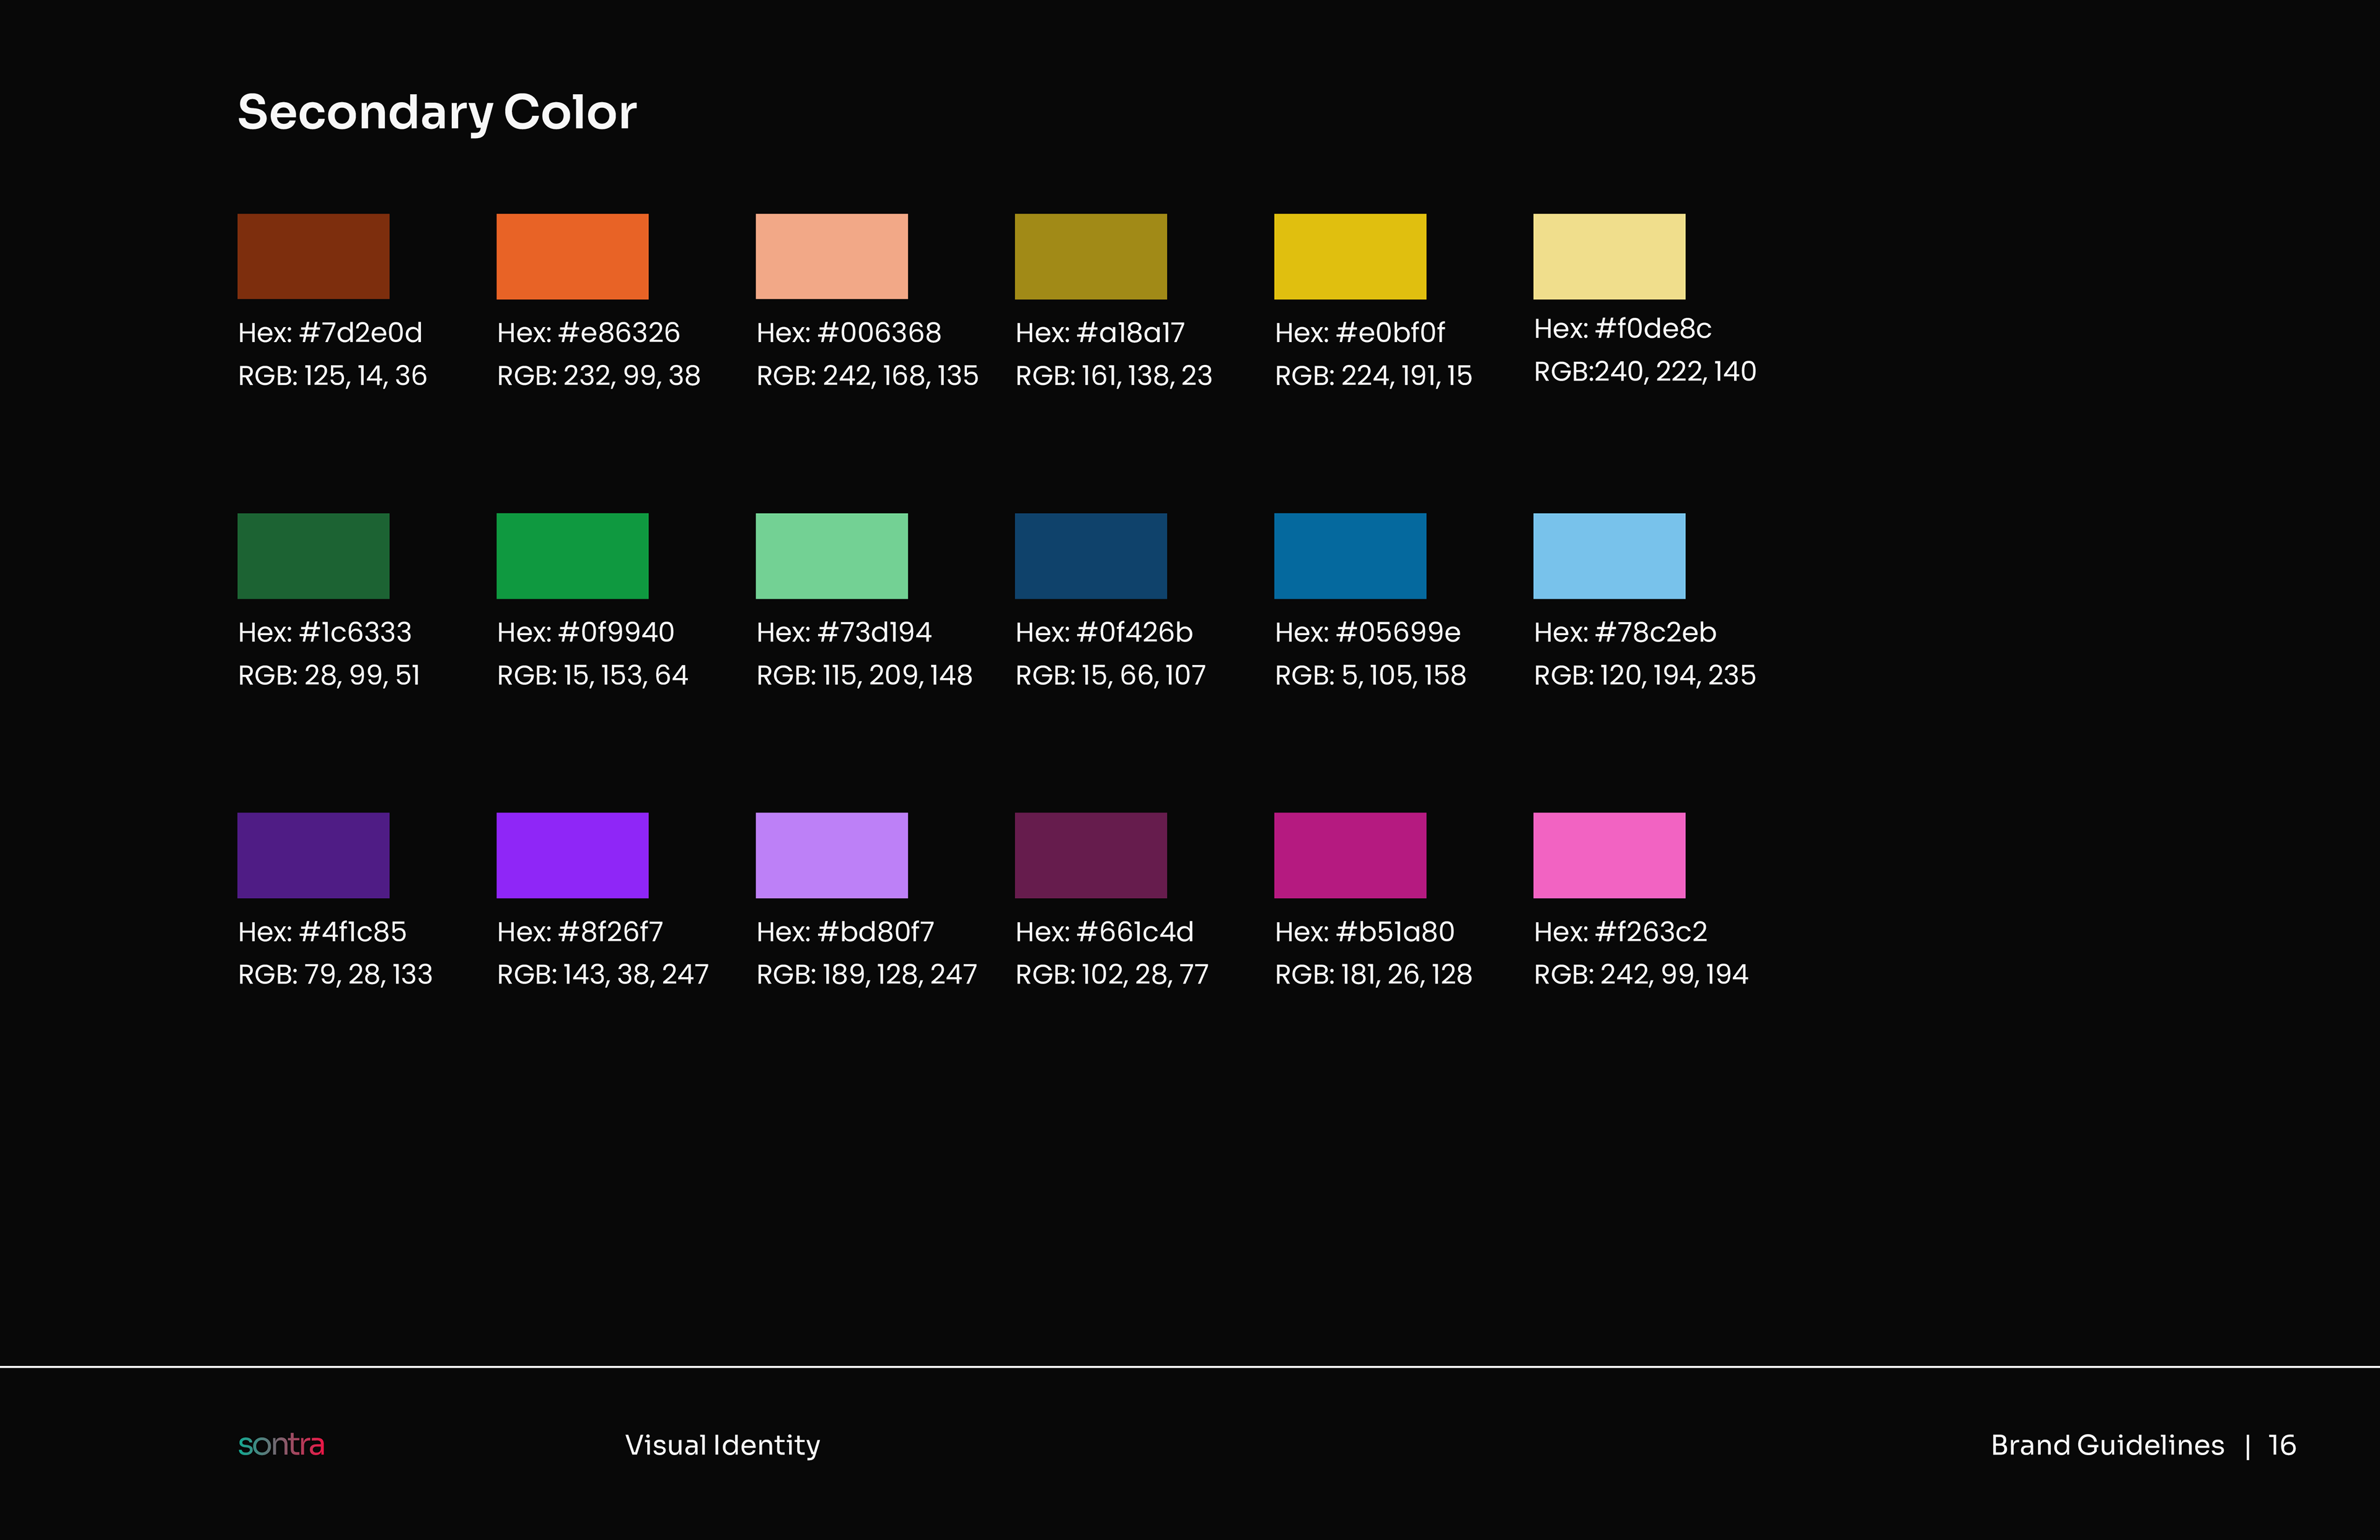This screenshot has height=1540, width=2380.
Task: Click the blue #05699e swatch
Action: tap(1349, 556)
